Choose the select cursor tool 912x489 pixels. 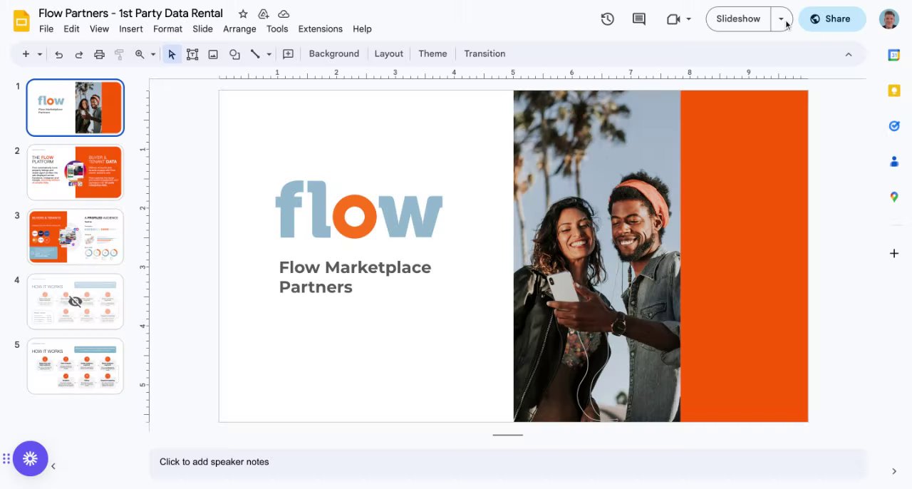click(172, 54)
